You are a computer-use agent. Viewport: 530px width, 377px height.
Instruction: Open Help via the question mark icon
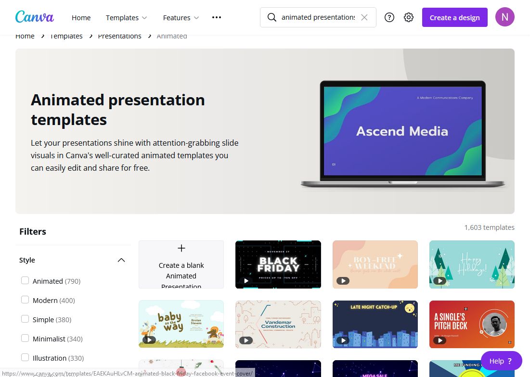(x=389, y=17)
